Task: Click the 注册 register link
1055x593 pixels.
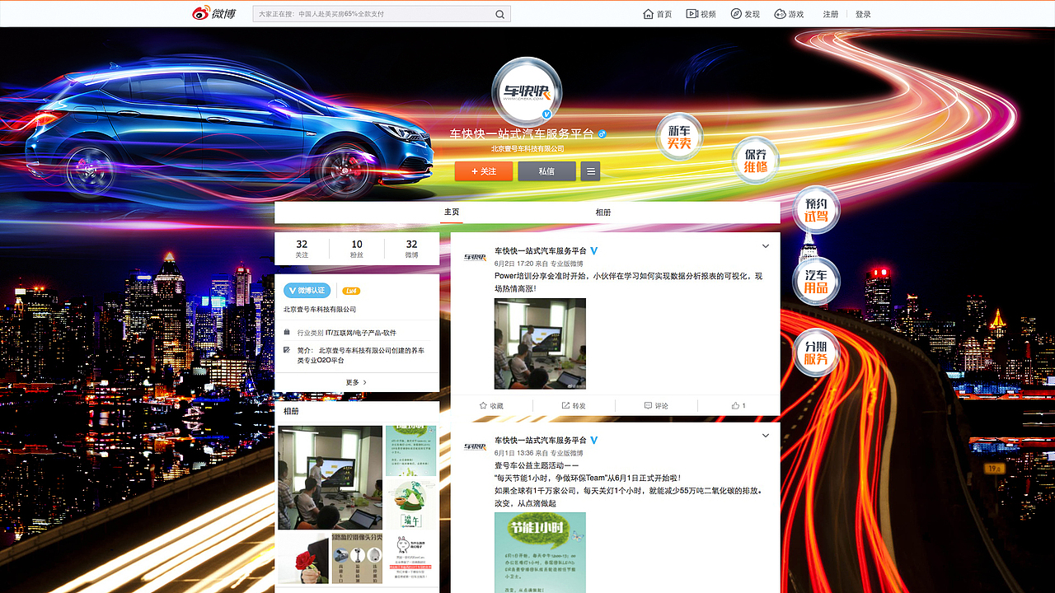Action: pyautogui.click(x=830, y=14)
